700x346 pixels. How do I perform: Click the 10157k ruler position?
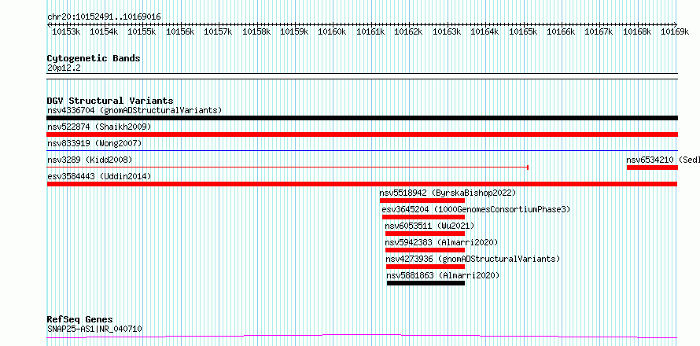click(x=219, y=31)
